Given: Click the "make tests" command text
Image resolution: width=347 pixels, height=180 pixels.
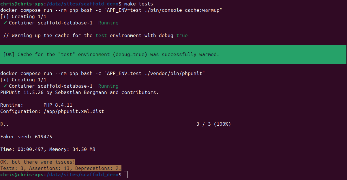Looking at the screenshot, I should click(x=138, y=4).
